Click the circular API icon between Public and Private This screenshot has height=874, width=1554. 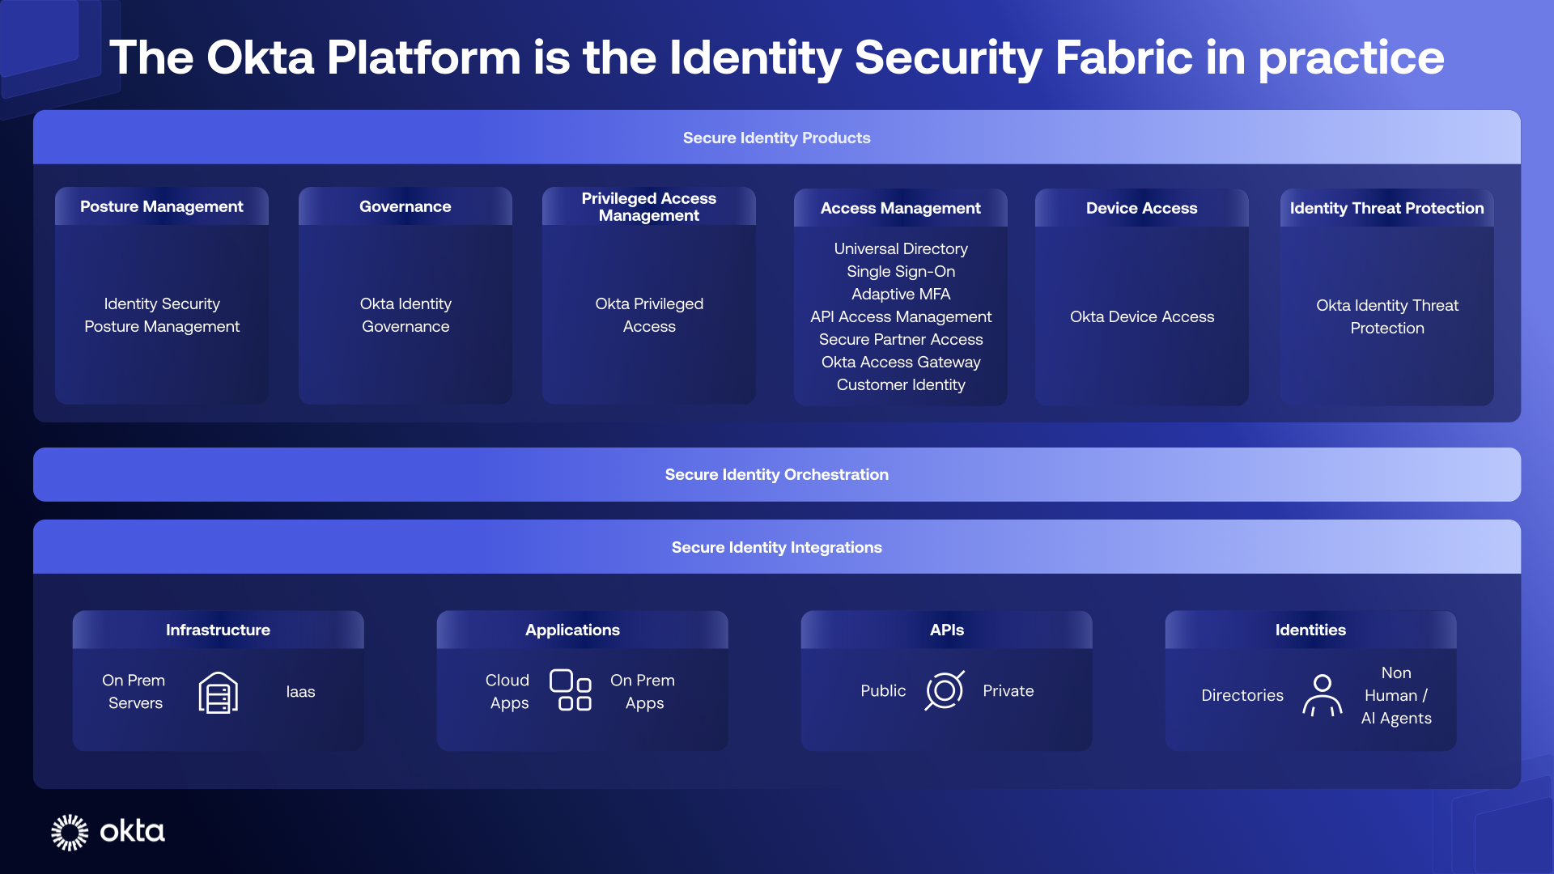point(944,690)
